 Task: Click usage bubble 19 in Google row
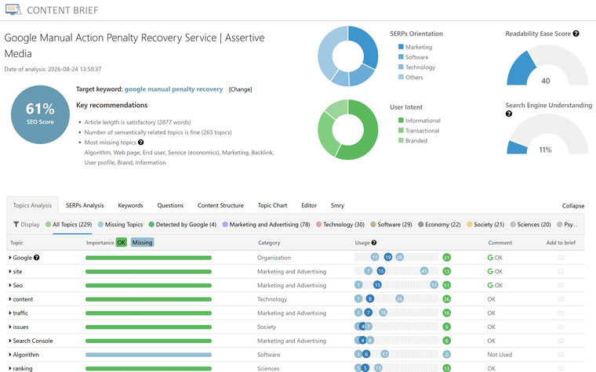[387, 258]
